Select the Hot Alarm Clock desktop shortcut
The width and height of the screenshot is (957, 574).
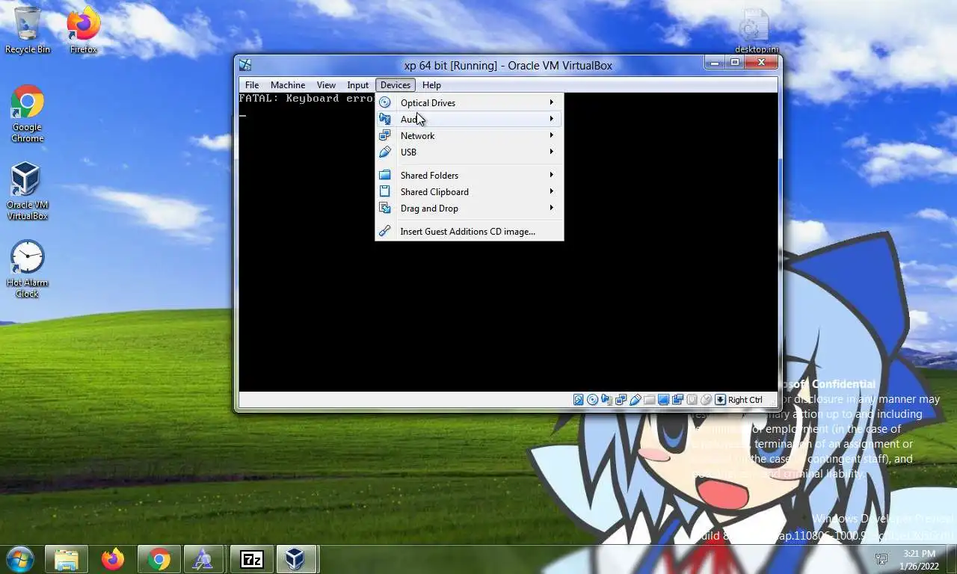coord(28,269)
